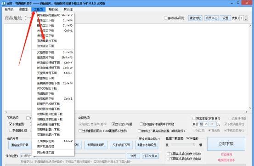
Task: Click the 打开文件夹 button
Action: (x=150, y=156)
